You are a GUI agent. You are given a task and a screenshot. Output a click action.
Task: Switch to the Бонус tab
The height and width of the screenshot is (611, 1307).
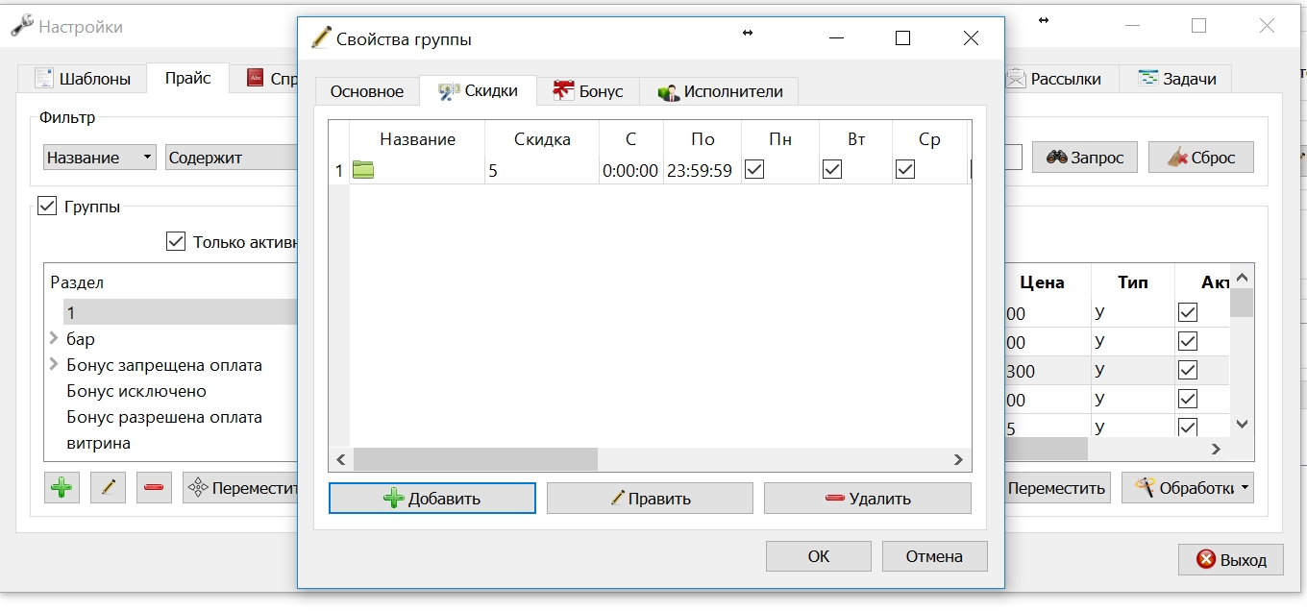[588, 91]
